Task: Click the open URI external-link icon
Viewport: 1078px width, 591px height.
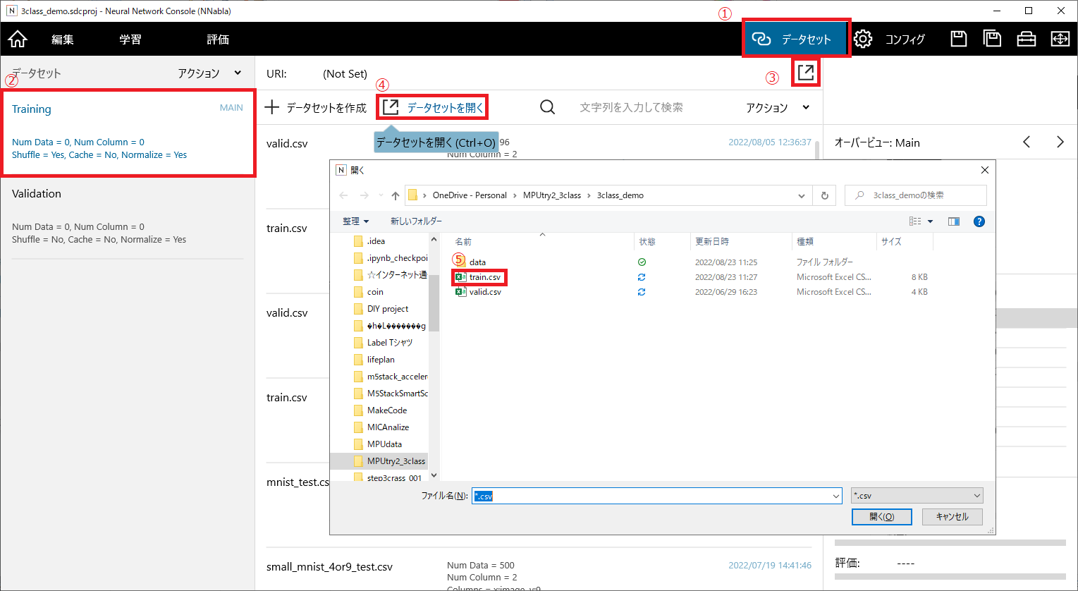Action: point(806,72)
